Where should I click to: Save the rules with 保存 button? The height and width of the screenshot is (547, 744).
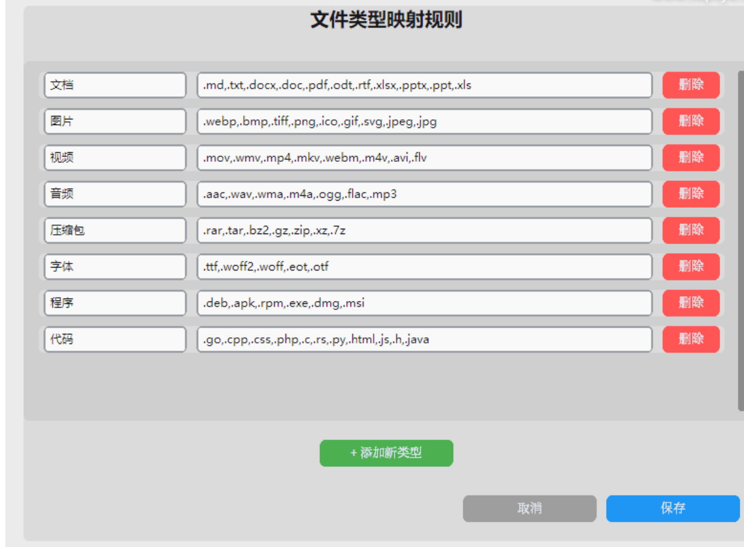(672, 509)
